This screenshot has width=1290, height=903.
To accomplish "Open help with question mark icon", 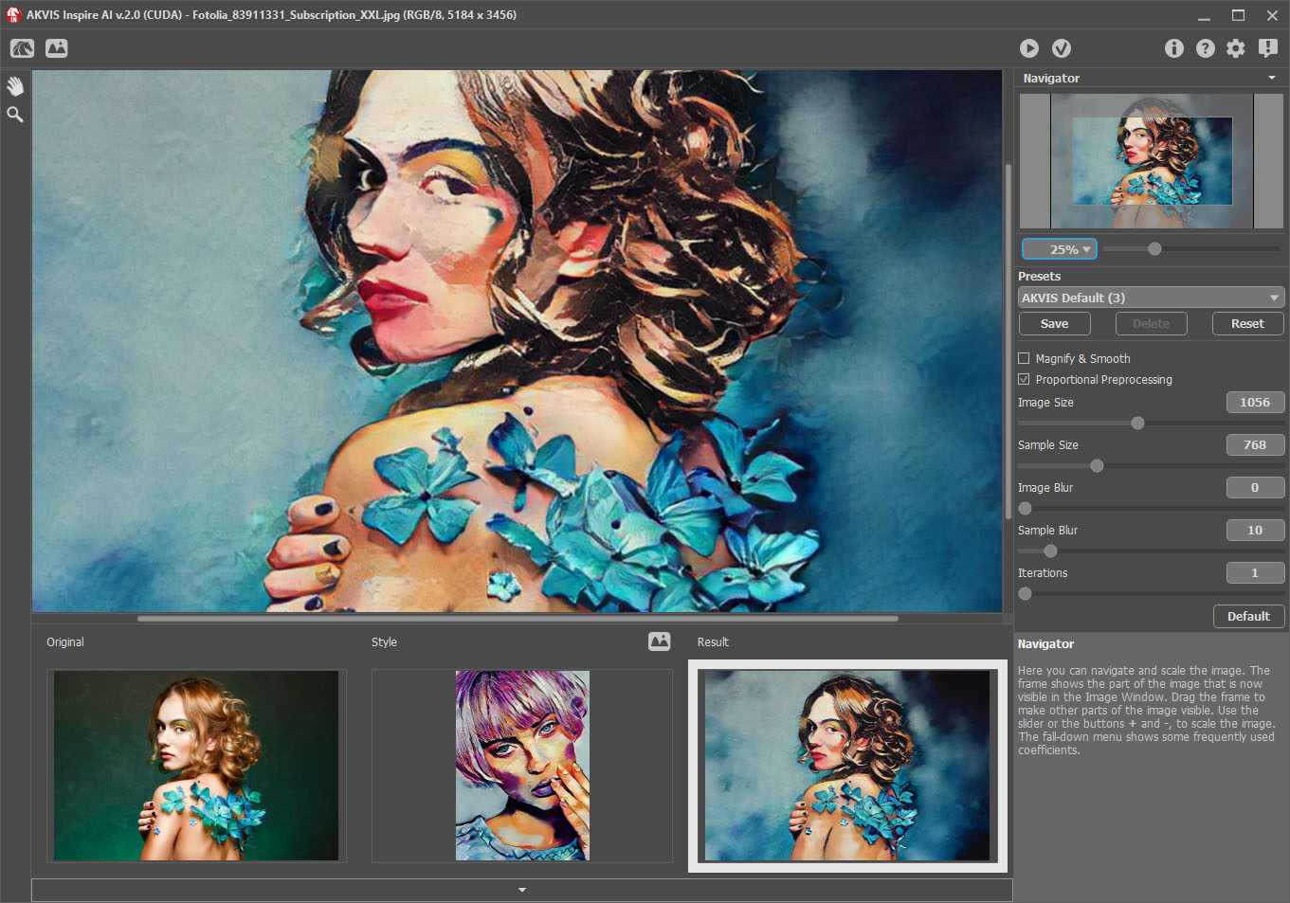I will pyautogui.click(x=1206, y=48).
